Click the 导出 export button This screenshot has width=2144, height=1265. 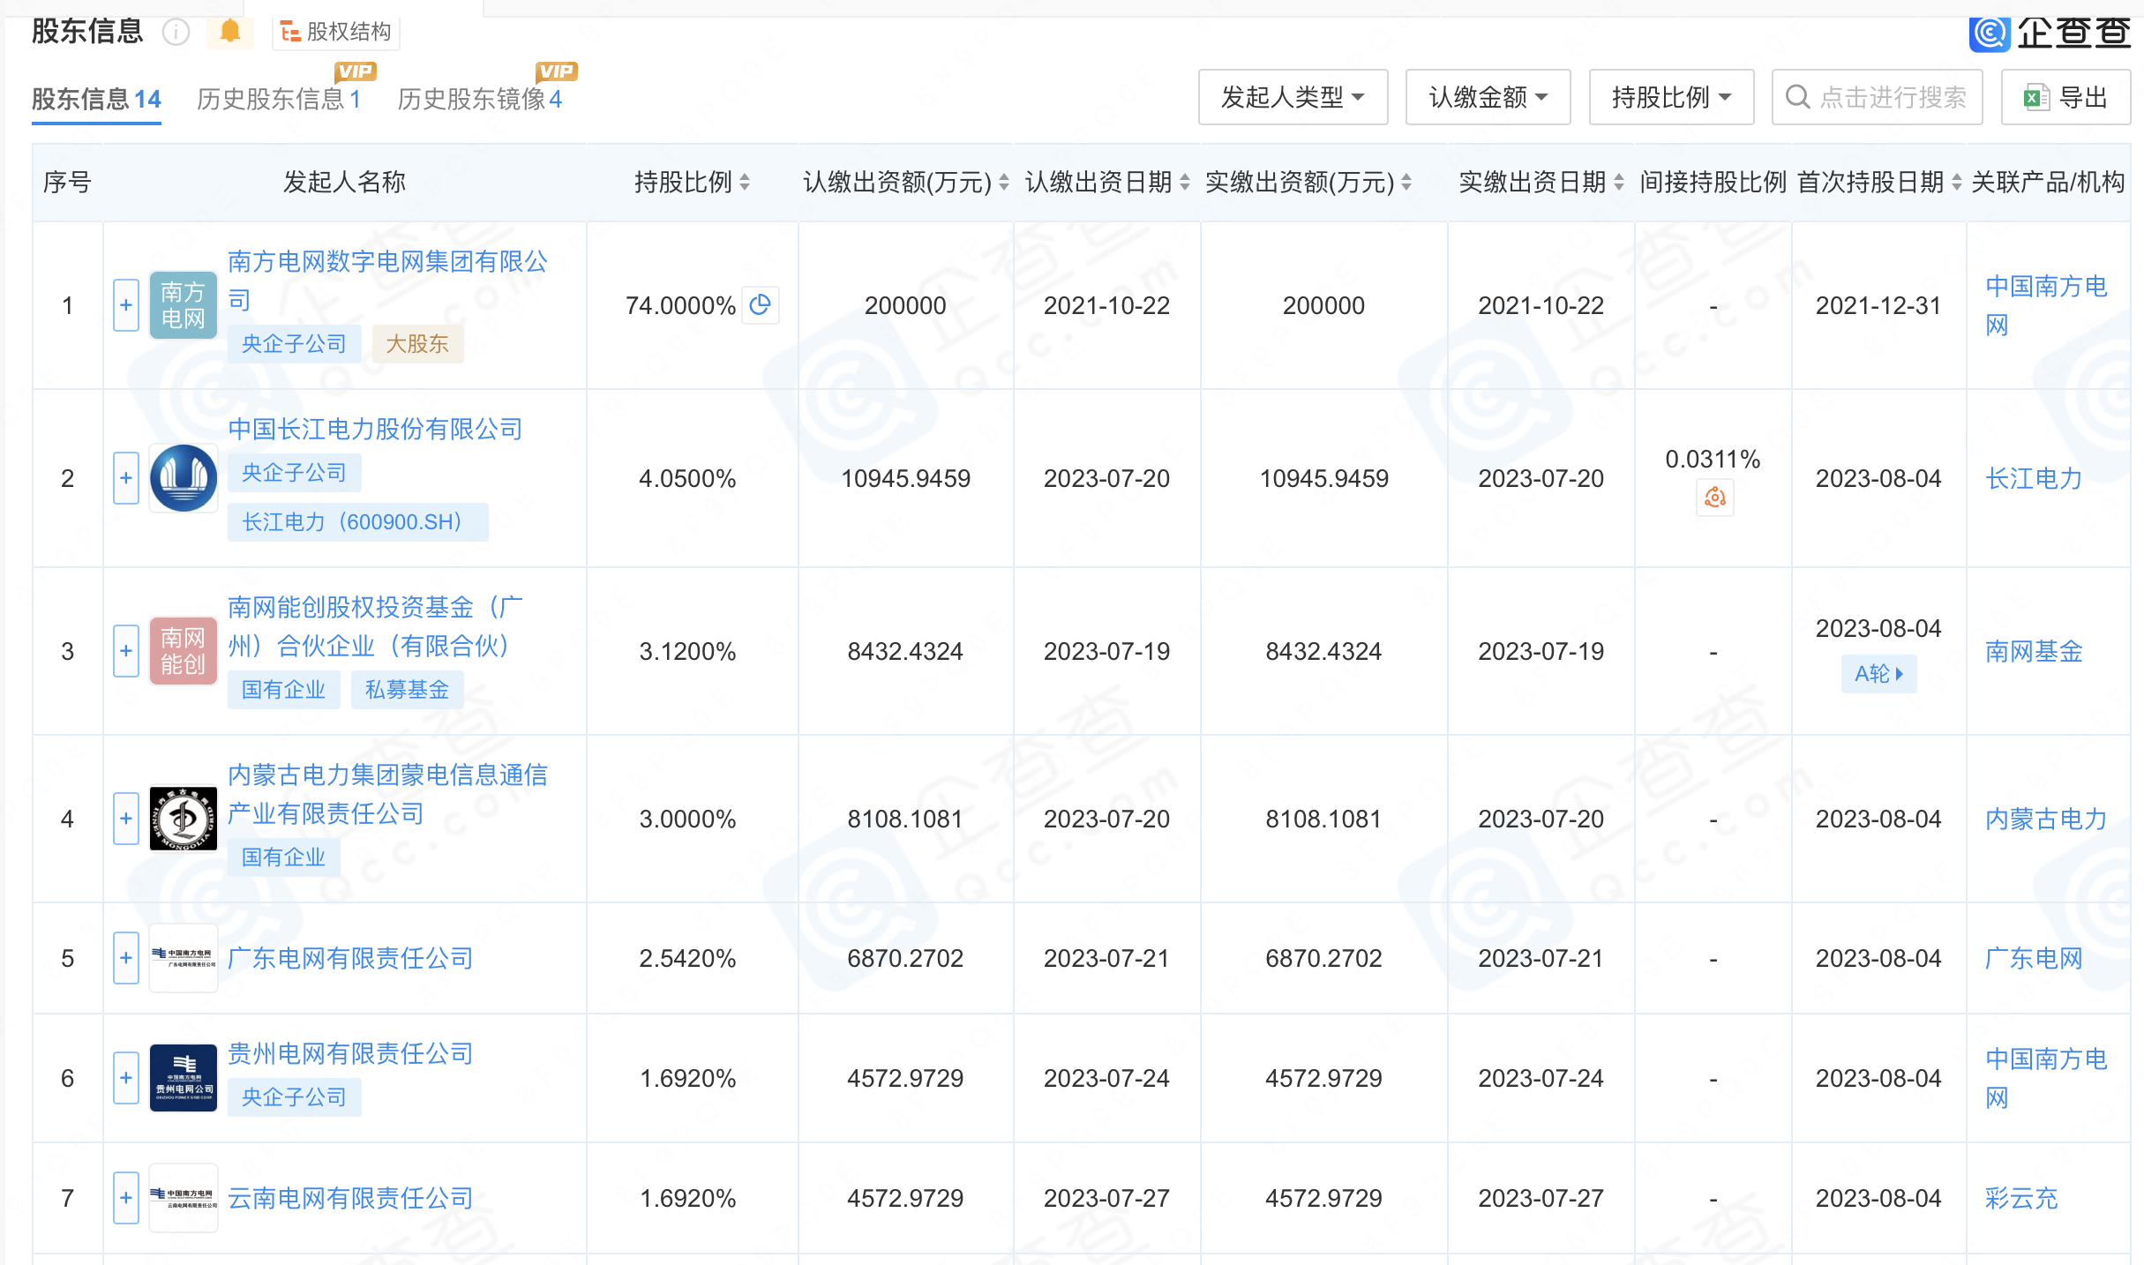pos(2065,97)
